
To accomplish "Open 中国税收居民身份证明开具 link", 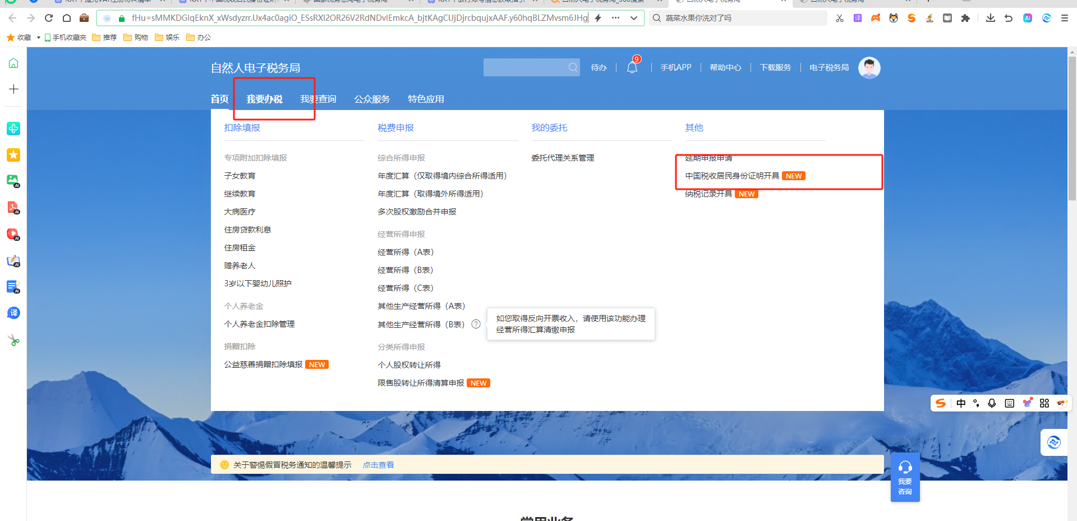I will (x=732, y=176).
